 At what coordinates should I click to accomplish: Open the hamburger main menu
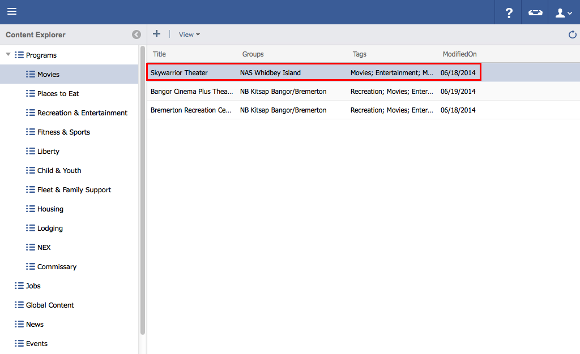coord(12,12)
